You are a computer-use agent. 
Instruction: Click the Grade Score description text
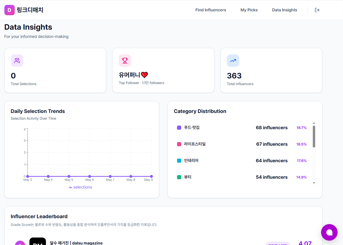(84, 225)
